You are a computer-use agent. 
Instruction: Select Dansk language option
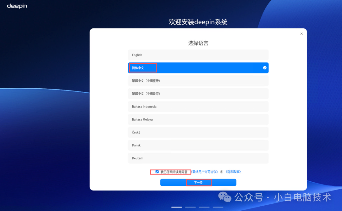coord(198,145)
